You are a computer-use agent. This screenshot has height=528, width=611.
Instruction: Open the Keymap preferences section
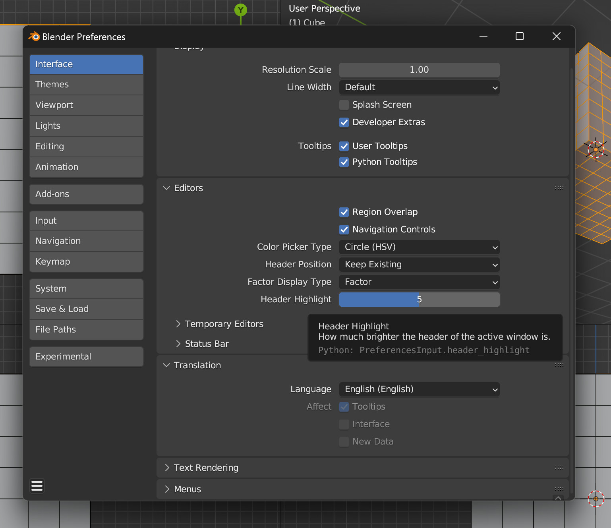[x=86, y=262]
